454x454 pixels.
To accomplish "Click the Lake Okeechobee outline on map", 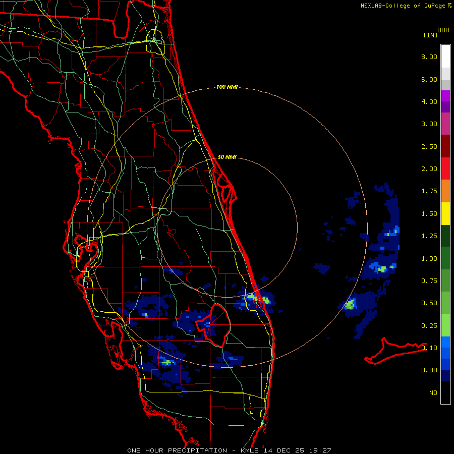I will point(213,325).
